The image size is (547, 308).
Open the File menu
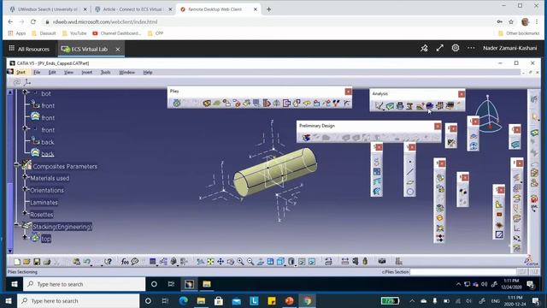(x=37, y=72)
